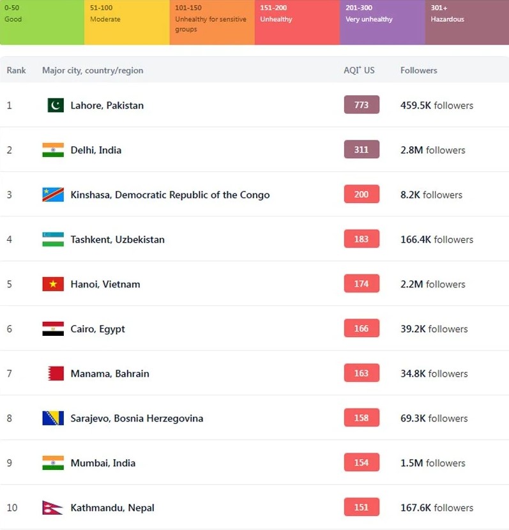This screenshot has height=530, width=509.
Task: Click the Bahrain flag beside Manama
Action: (56, 374)
